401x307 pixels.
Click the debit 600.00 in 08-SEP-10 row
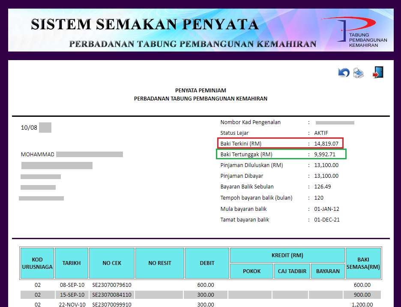pos(206,285)
